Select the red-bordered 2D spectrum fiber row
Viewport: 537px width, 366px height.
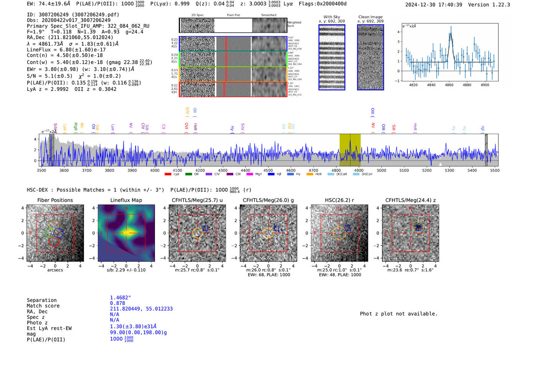(x=233, y=89)
